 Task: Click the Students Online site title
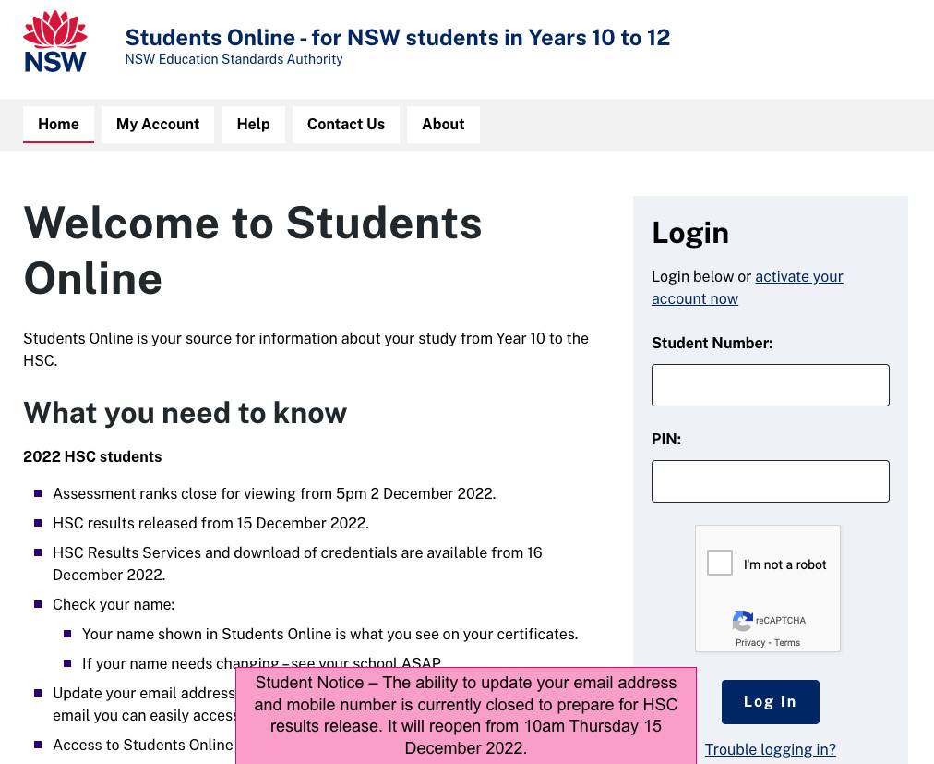click(x=397, y=38)
